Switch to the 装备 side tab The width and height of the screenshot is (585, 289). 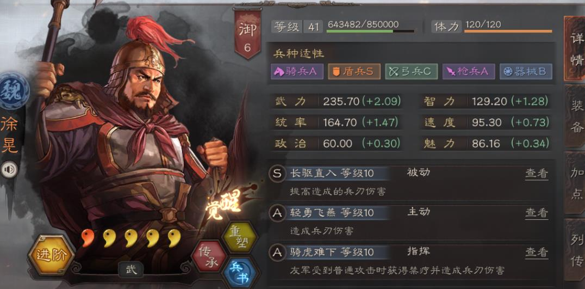click(x=576, y=117)
